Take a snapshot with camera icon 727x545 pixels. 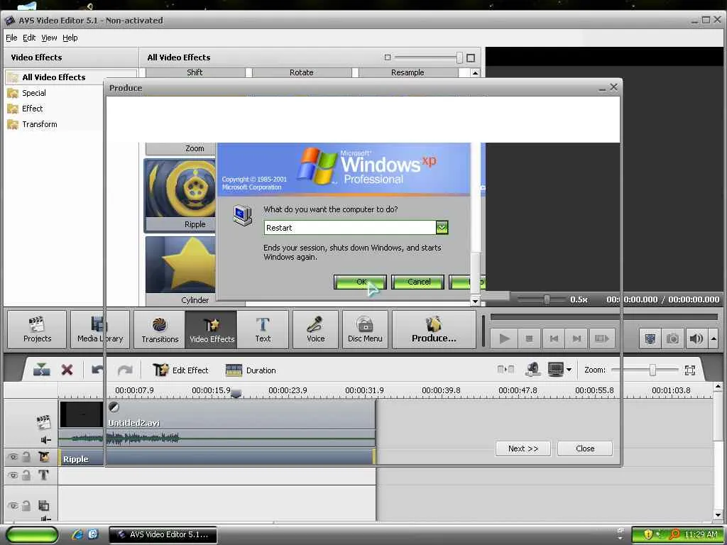(672, 338)
